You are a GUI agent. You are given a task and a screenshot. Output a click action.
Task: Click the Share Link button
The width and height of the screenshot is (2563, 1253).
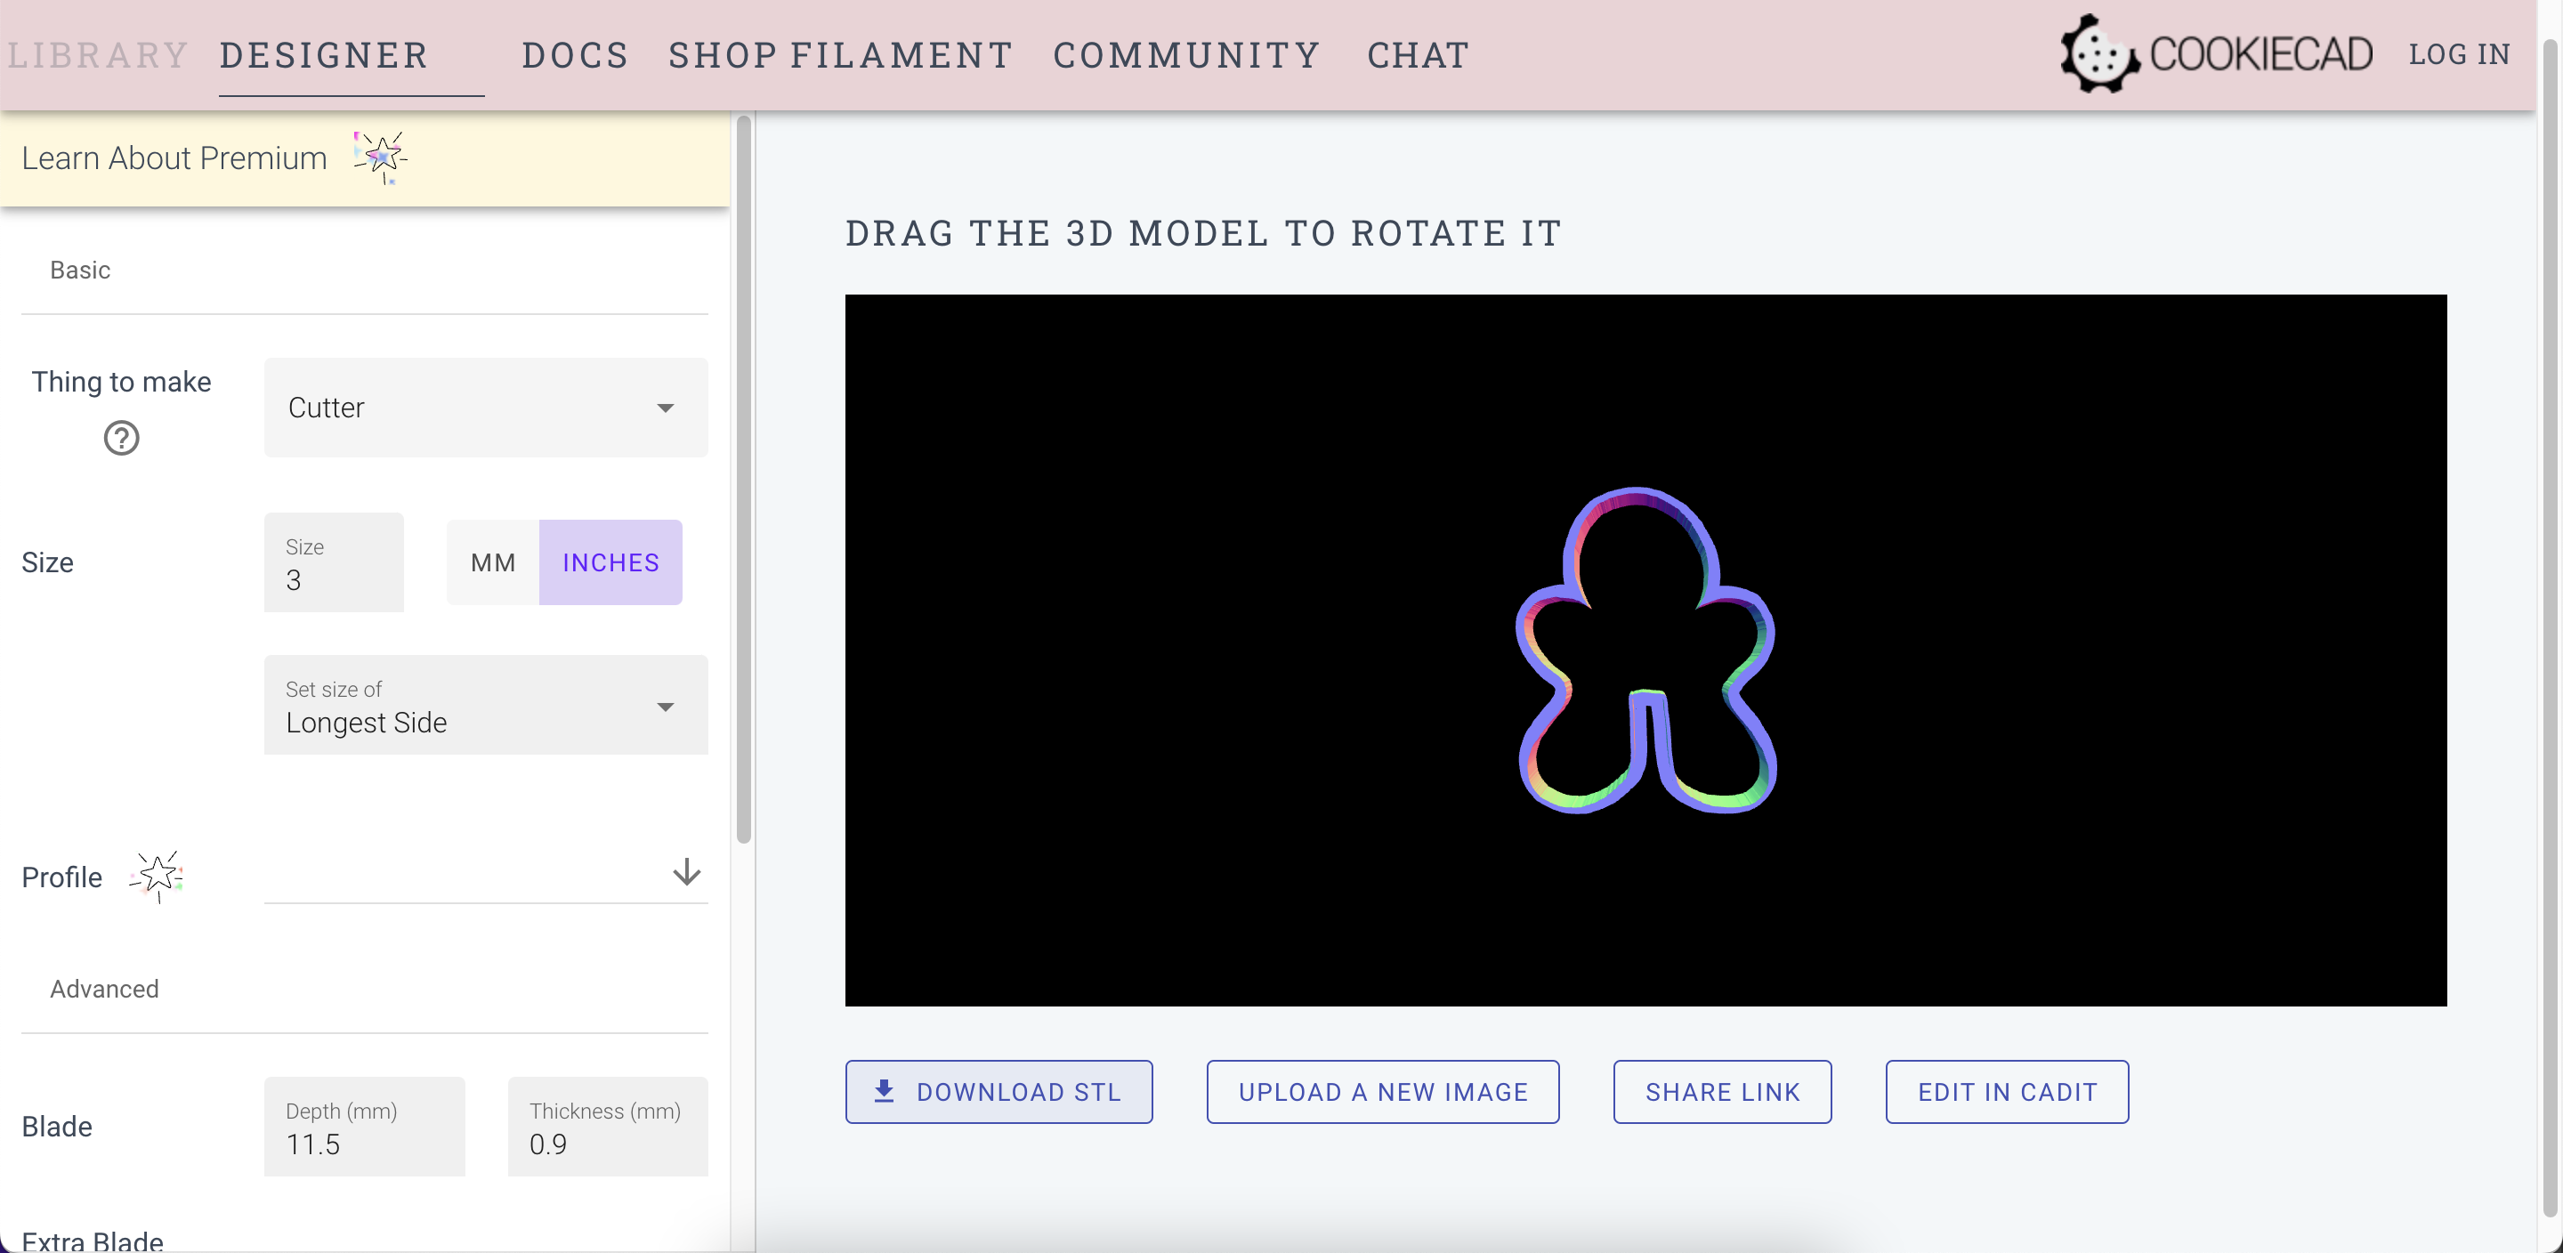pyautogui.click(x=1721, y=1092)
